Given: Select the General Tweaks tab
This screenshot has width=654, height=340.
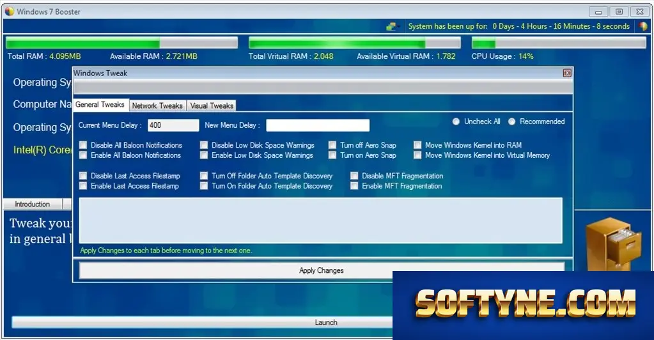Looking at the screenshot, I should pyautogui.click(x=100, y=105).
